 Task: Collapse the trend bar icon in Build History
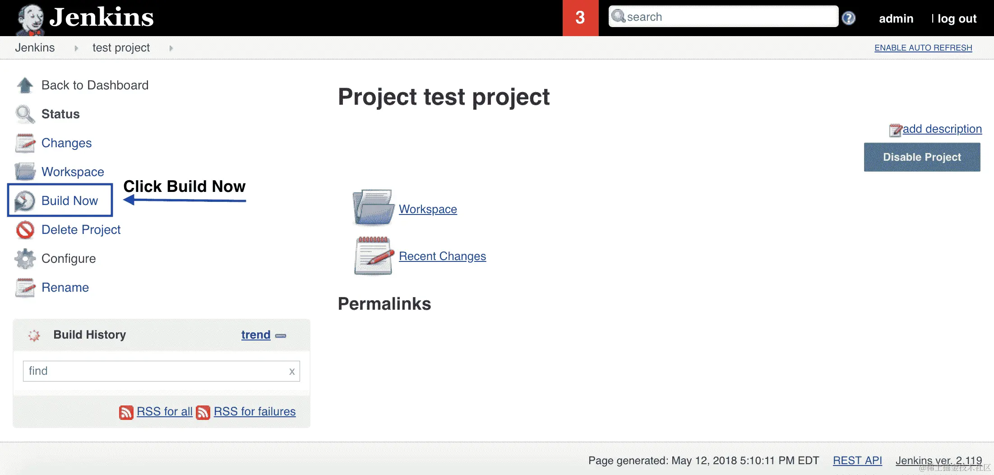pyautogui.click(x=281, y=335)
